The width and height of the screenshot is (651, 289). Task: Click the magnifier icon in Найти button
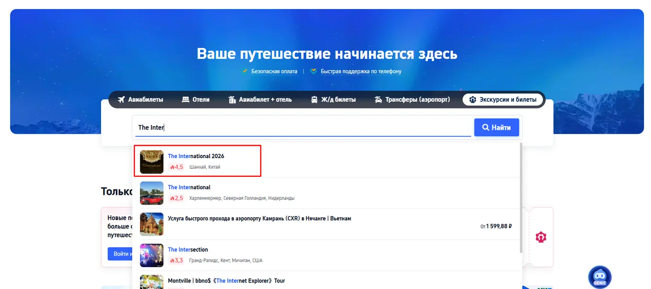tap(485, 128)
